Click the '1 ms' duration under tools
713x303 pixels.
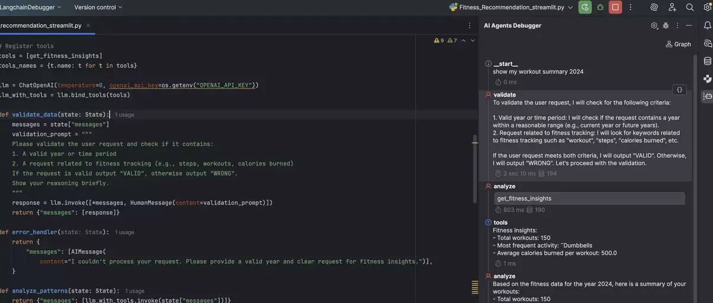(x=506, y=263)
